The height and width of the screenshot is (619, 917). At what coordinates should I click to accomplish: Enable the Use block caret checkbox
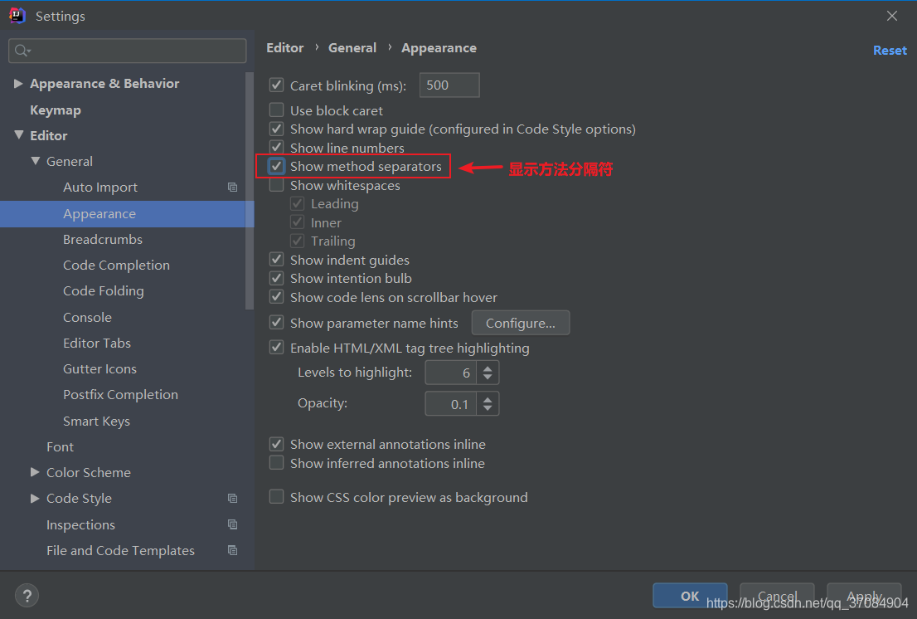pos(277,110)
